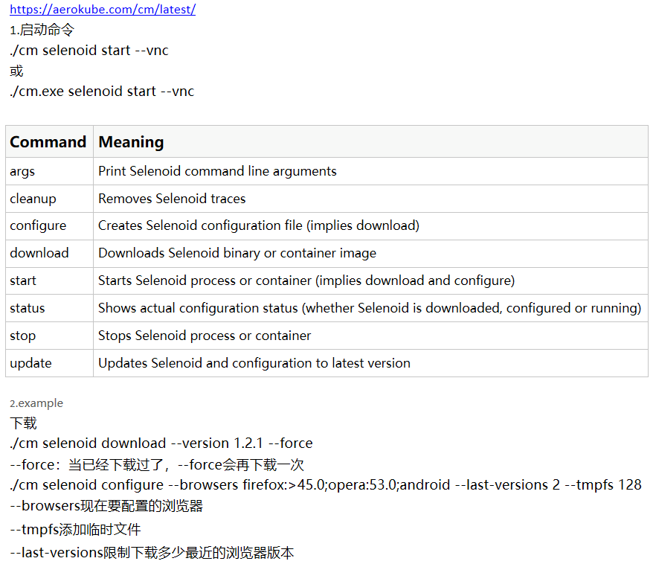This screenshot has width=656, height=564.
Task: Click the './cm selenoid start --vnc' command line
Action: pos(89,50)
